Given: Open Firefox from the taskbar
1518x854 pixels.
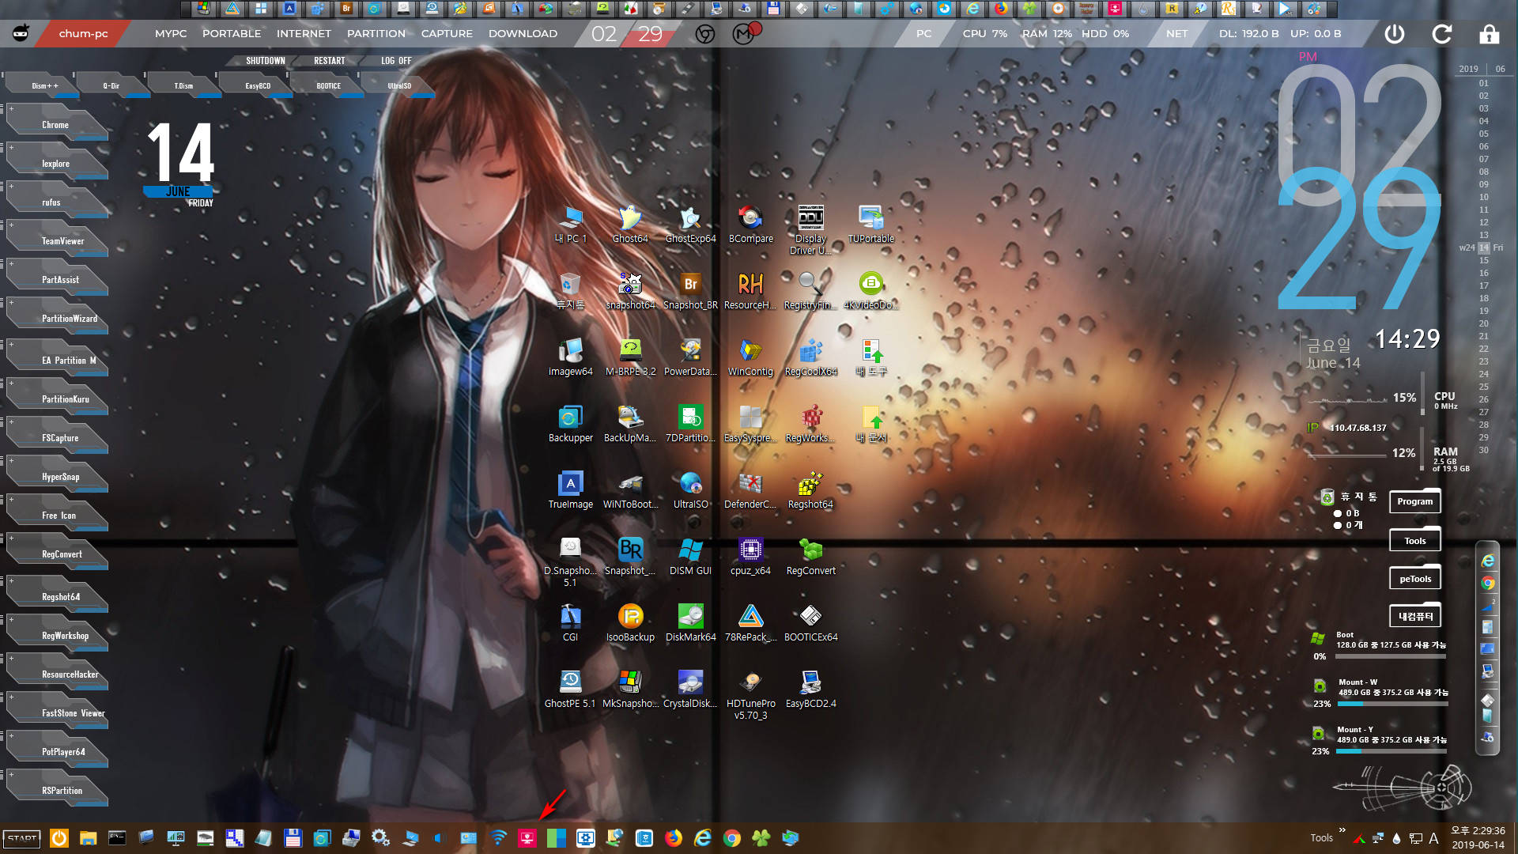Looking at the screenshot, I should [x=674, y=838].
